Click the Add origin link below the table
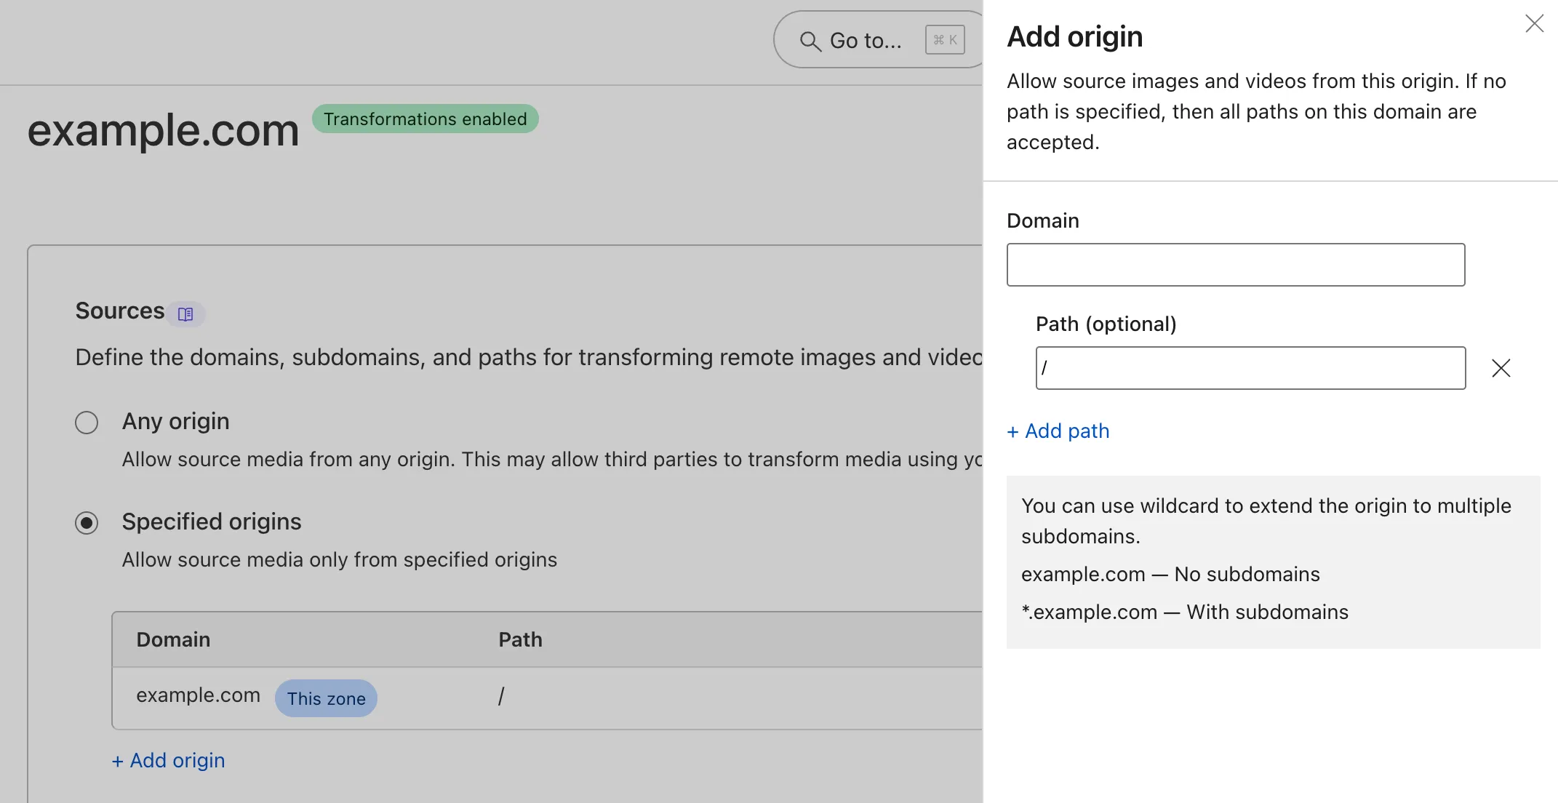 [x=168, y=760]
